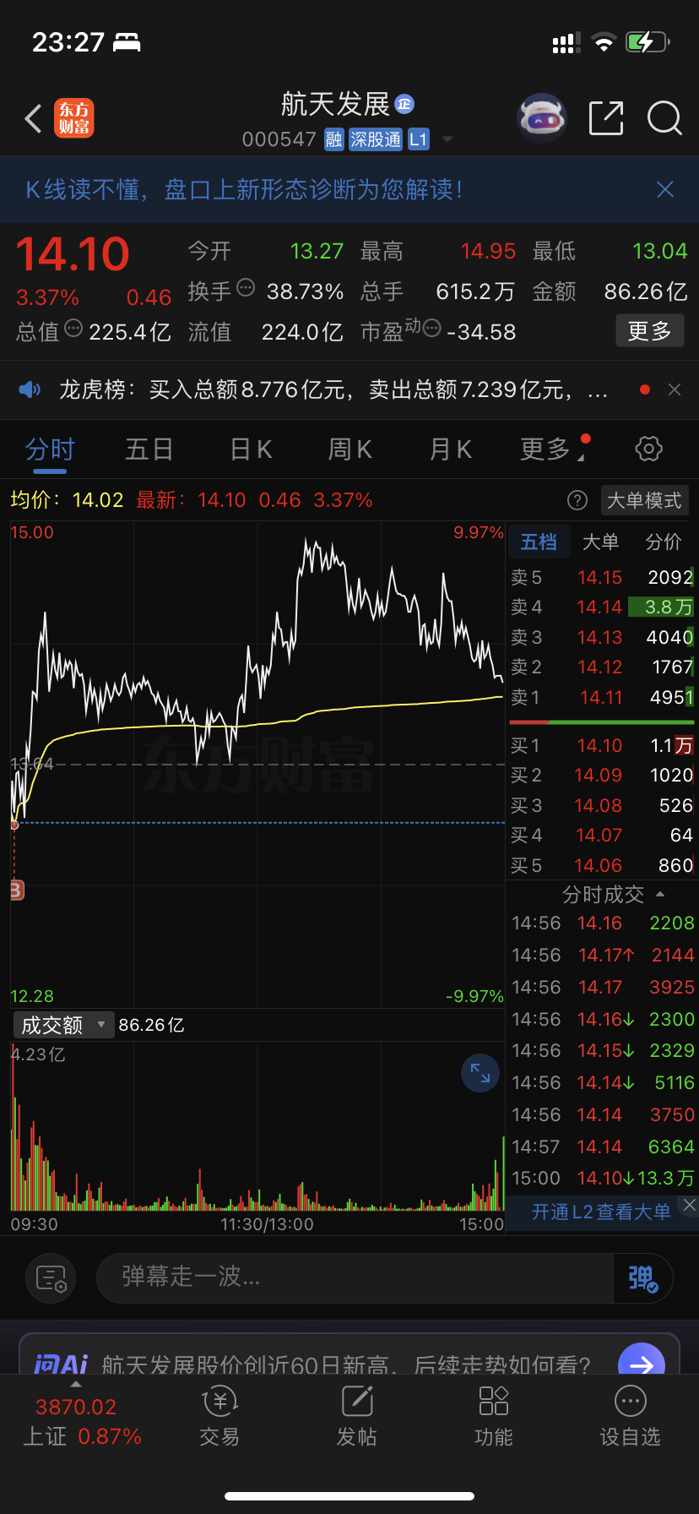Image resolution: width=699 pixels, height=1514 pixels.
Task: Open 开通L2查看大单 link
Action: click(x=601, y=1212)
